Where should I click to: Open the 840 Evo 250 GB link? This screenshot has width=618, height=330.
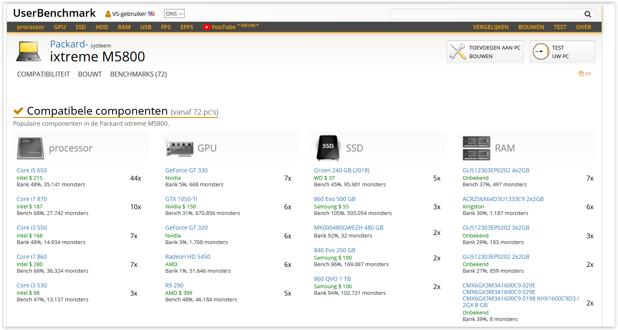tap(335, 250)
